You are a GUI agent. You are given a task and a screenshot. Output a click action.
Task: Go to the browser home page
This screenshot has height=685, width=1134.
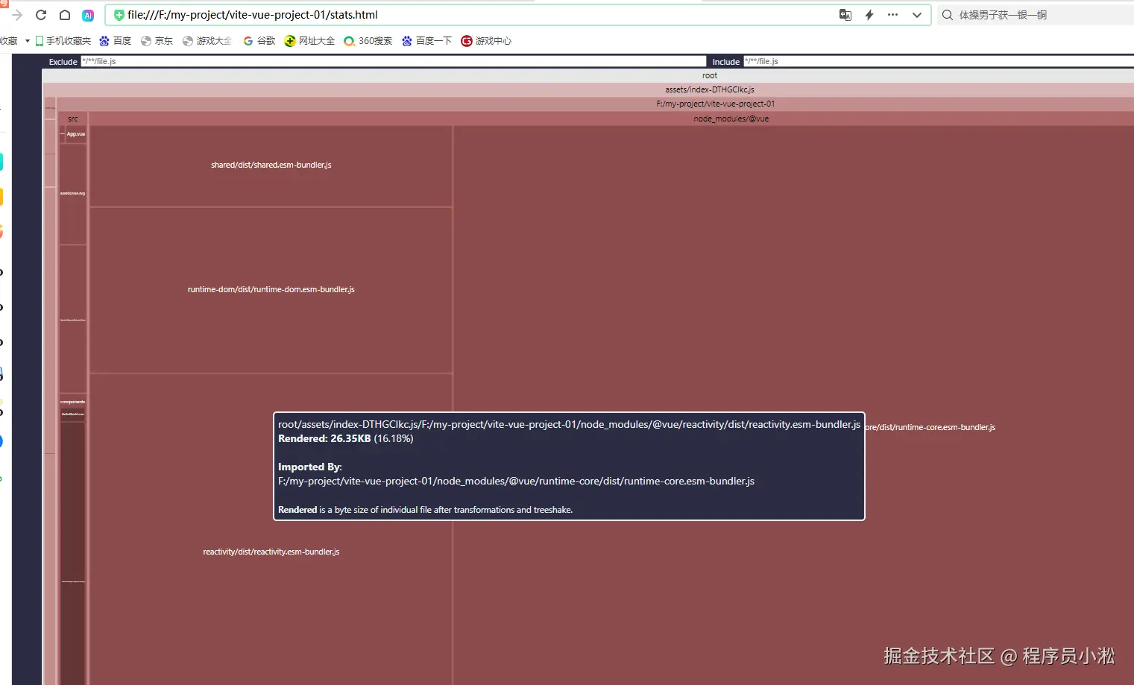[65, 15]
